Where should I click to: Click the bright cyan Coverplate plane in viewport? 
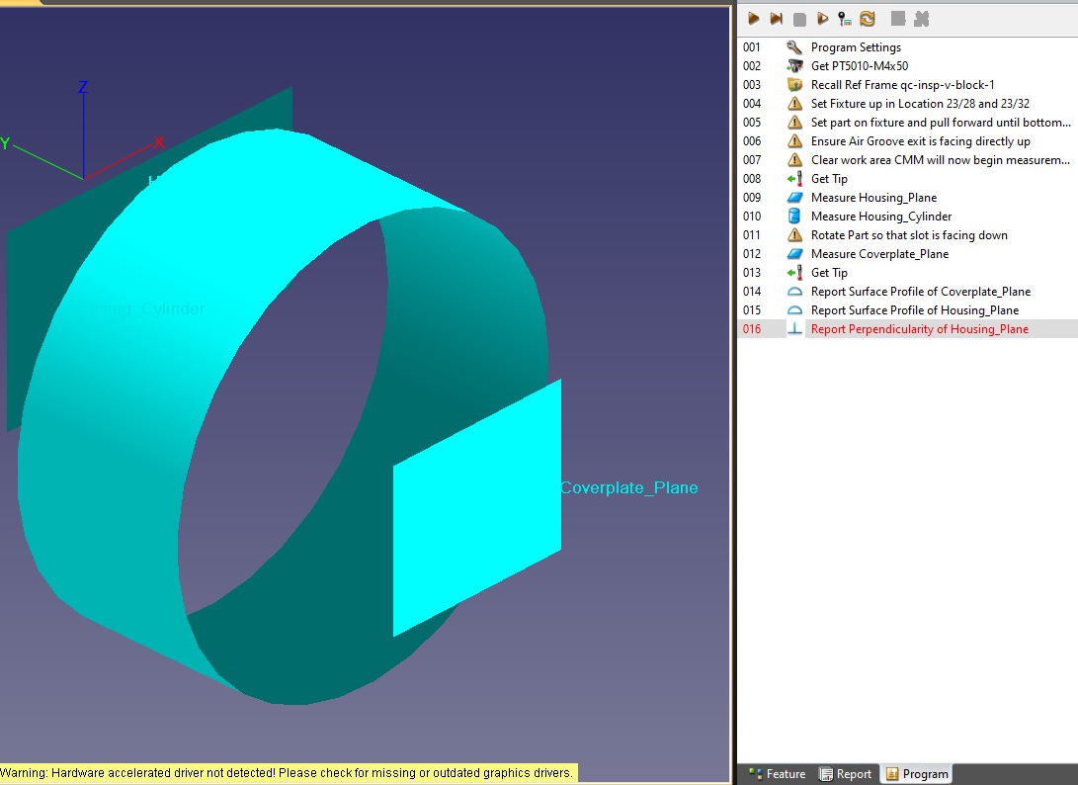pos(477,508)
